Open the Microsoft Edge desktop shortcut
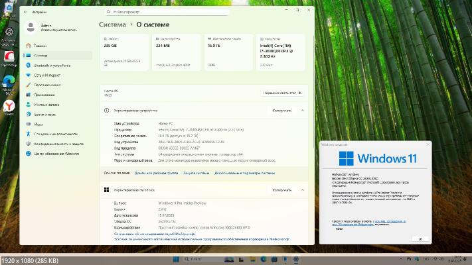Viewport: 472px width, 265px height. 9,85
